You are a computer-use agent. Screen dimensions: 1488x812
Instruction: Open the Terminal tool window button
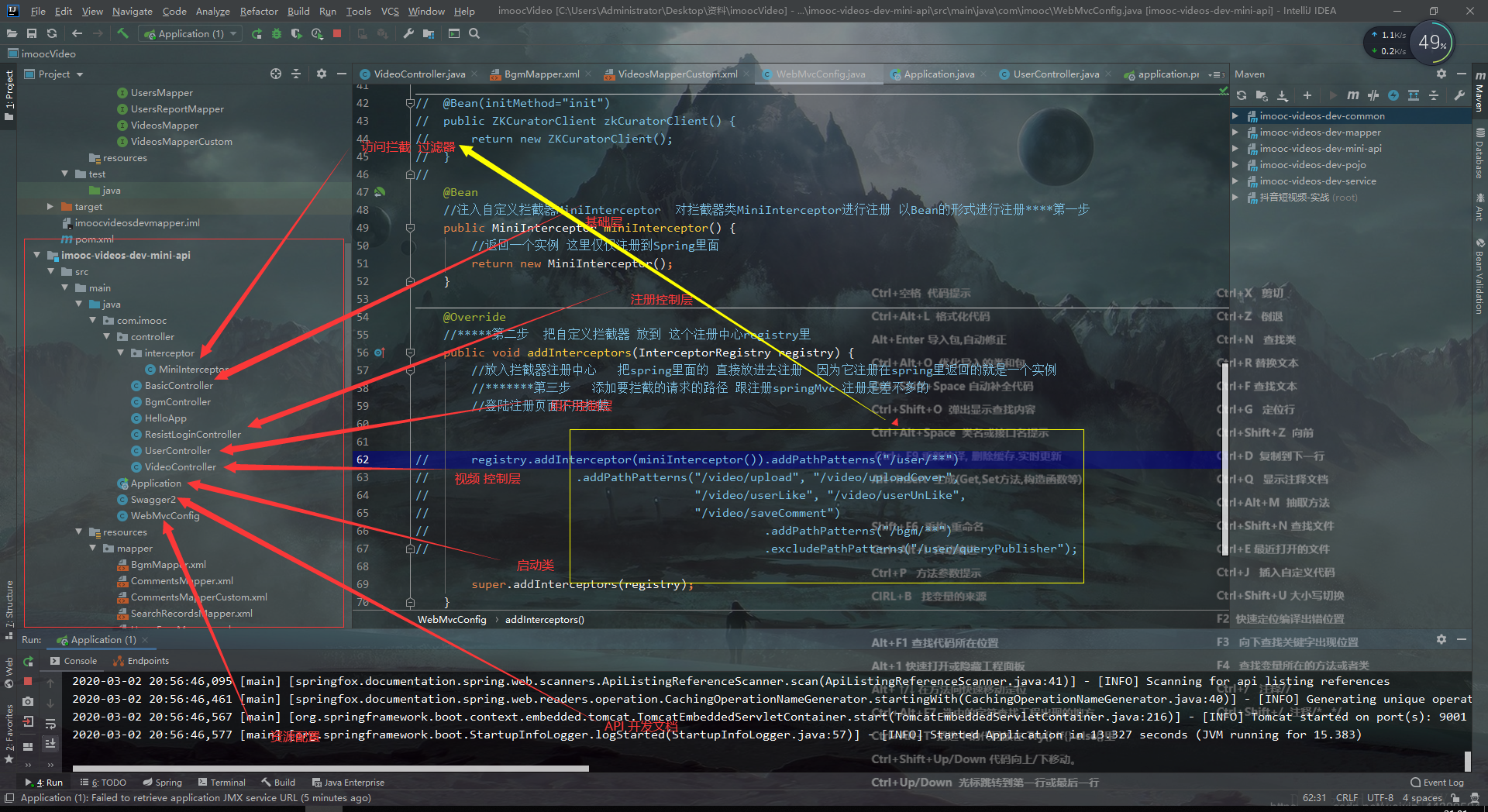click(x=222, y=783)
